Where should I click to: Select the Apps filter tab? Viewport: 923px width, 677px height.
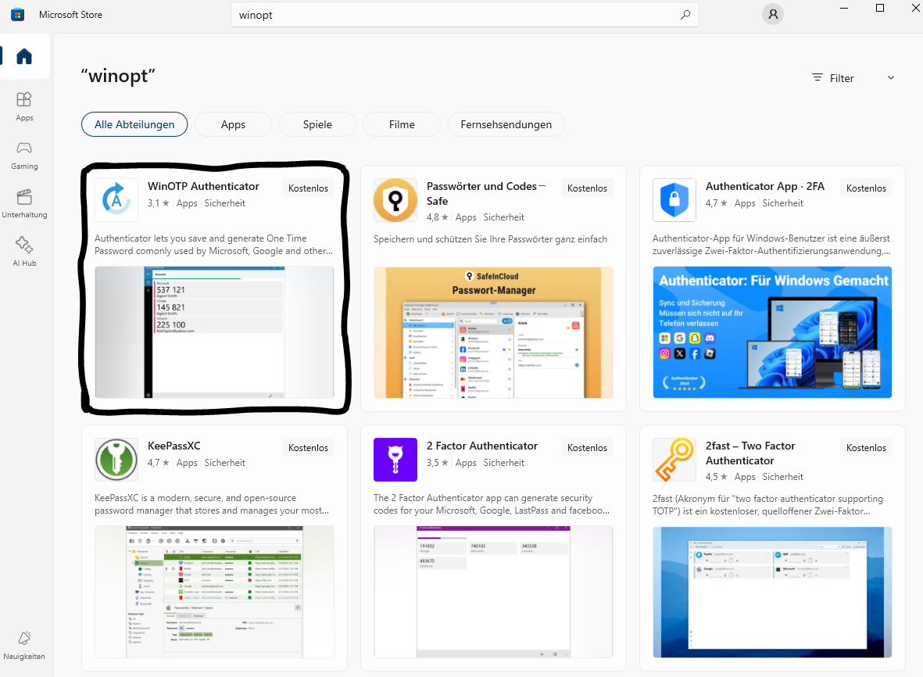point(233,124)
